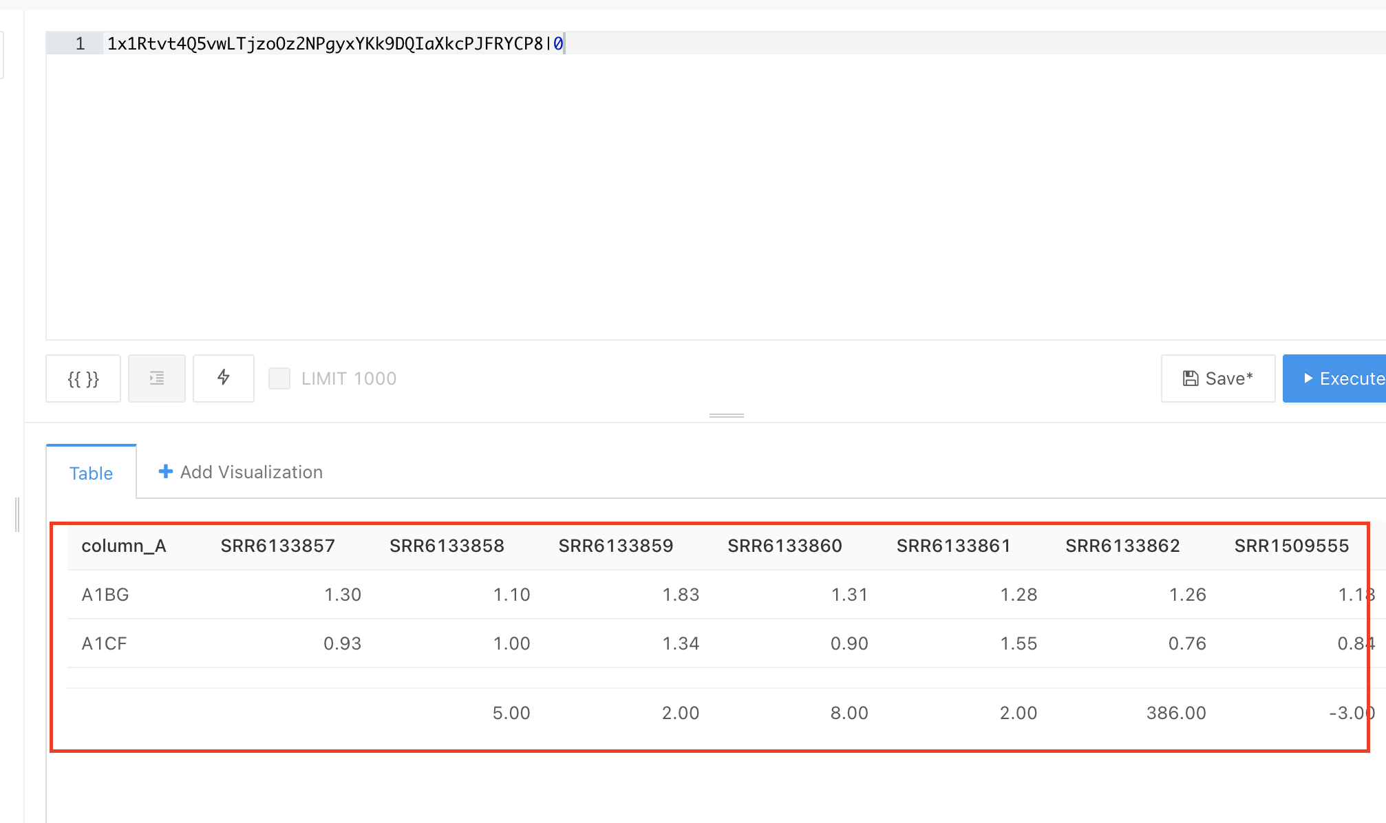Click the panel resize handle above results
This screenshot has width=1386, height=823.
(725, 415)
